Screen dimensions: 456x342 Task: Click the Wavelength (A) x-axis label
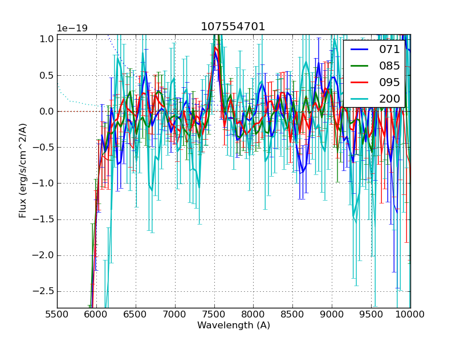click(234, 325)
